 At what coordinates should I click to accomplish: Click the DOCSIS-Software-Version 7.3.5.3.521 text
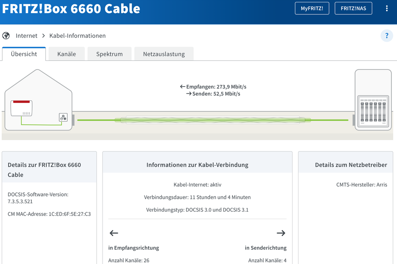tap(38, 198)
